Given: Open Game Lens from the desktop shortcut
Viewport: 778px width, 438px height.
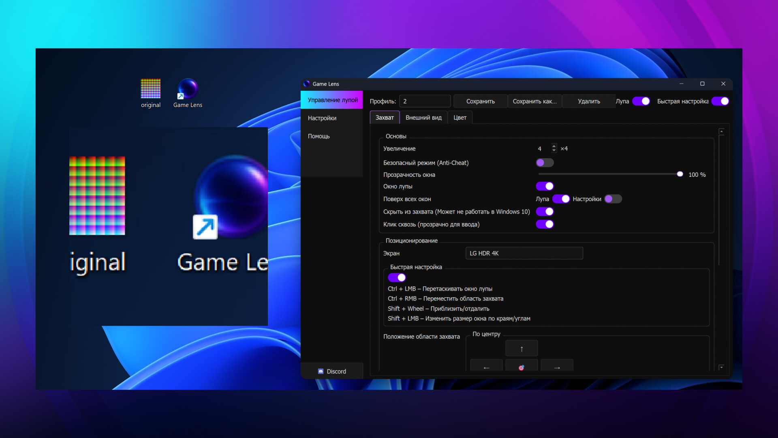Looking at the screenshot, I should (x=187, y=88).
